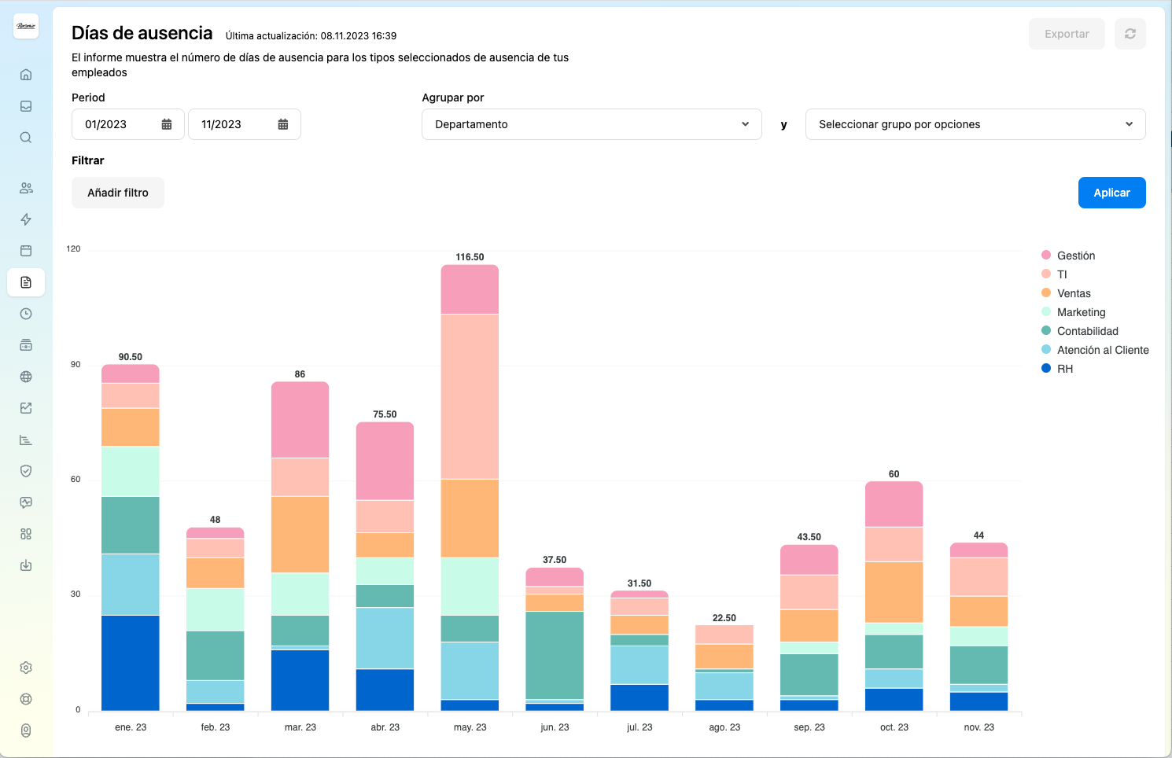This screenshot has width=1172, height=758.
Task: Click Añadir filtro button
Action: click(118, 193)
